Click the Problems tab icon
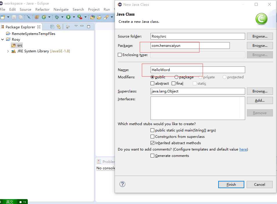The width and height of the screenshot is (277, 204). tap(99, 162)
